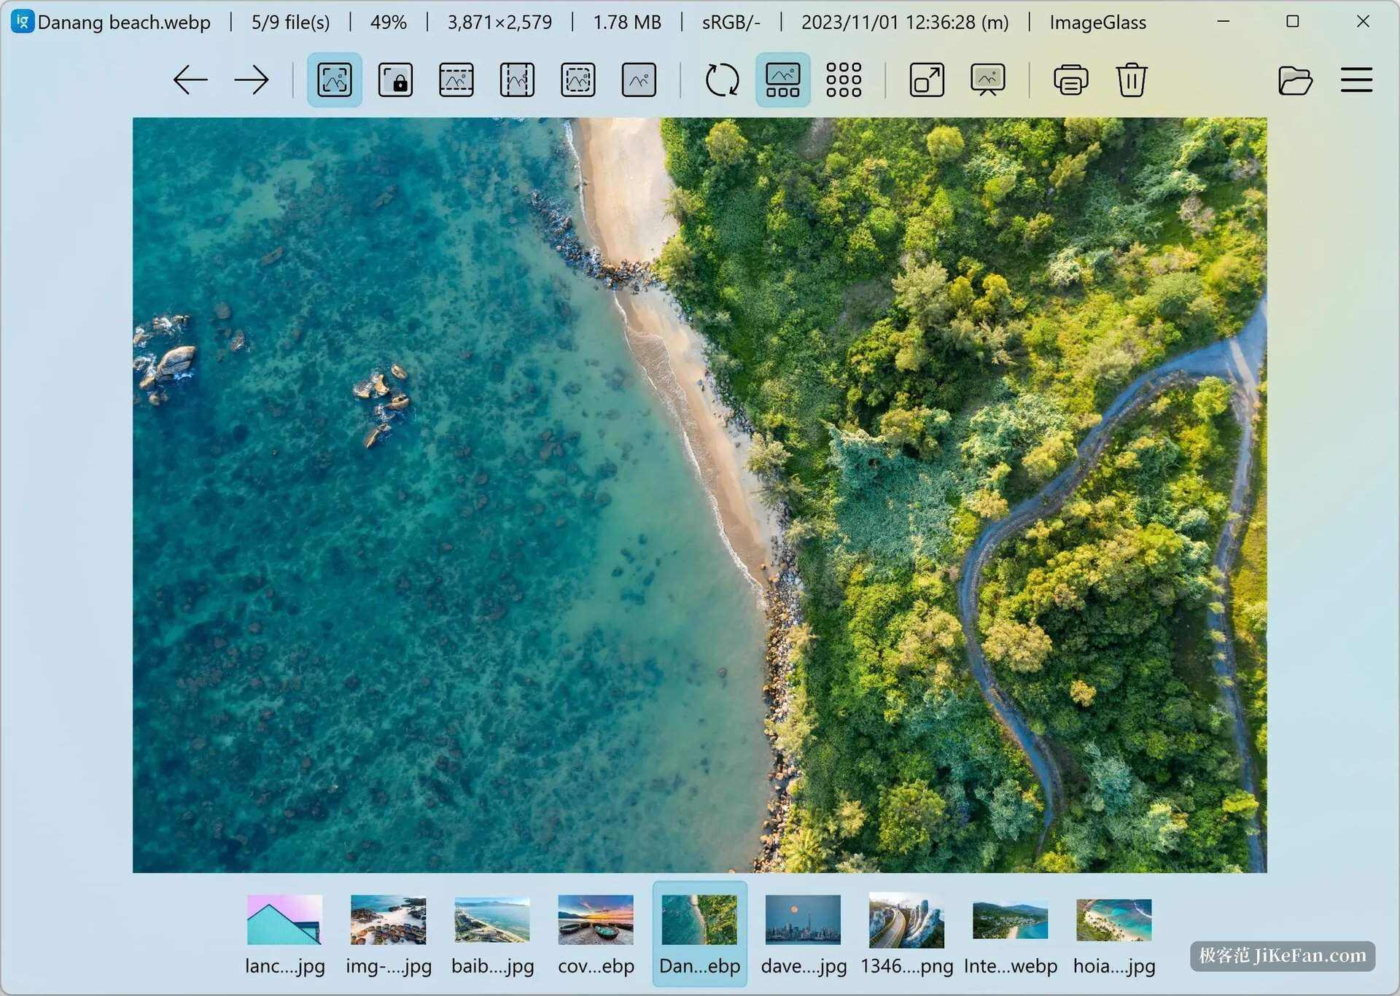Toggle the checkerboard background icon

pos(844,80)
